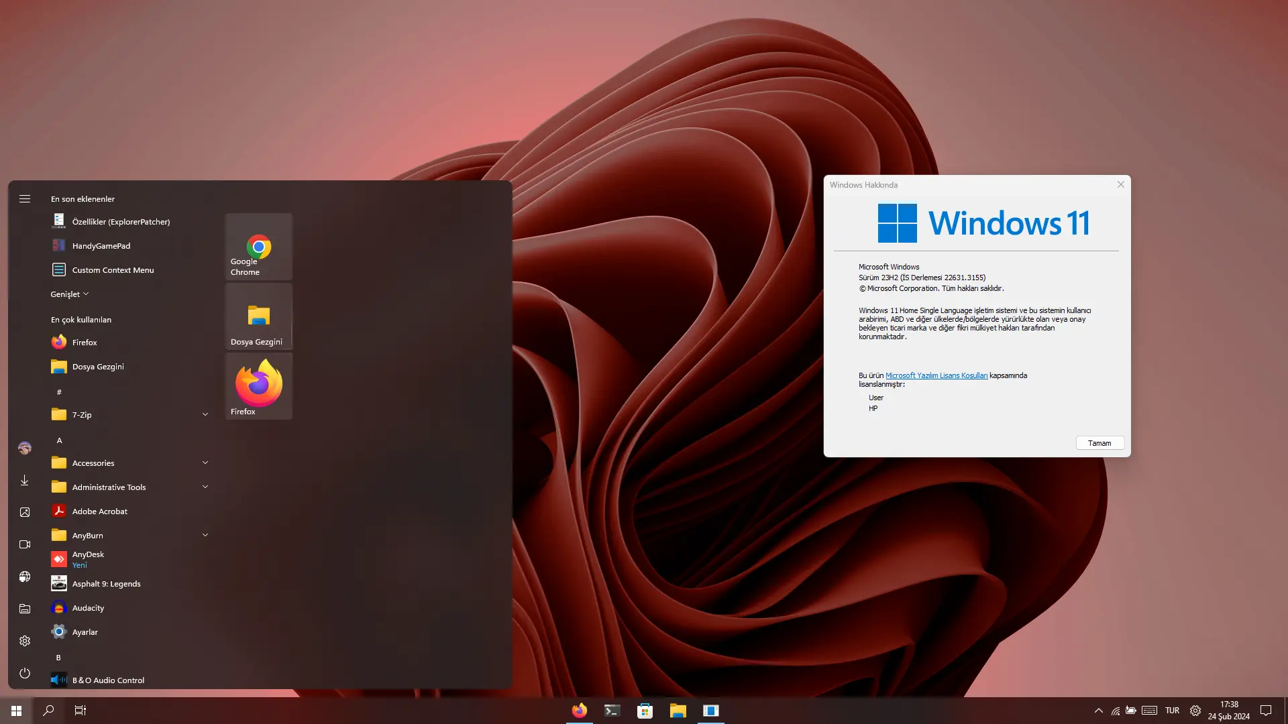Open B&O Audio Control
1288x724 pixels.
130,680
